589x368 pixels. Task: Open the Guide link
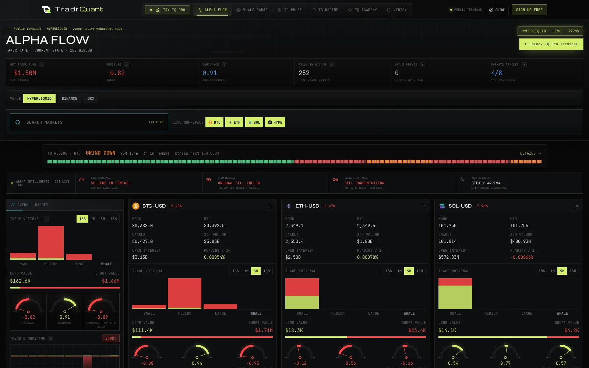click(497, 10)
